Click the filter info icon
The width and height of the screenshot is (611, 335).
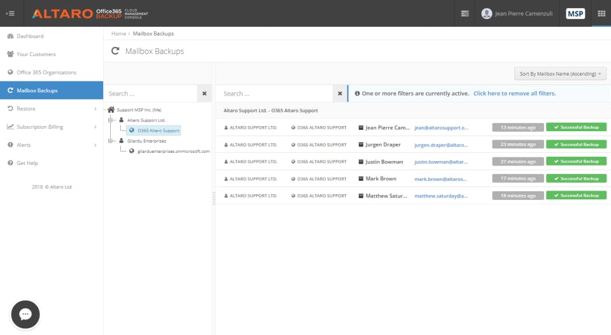click(357, 94)
